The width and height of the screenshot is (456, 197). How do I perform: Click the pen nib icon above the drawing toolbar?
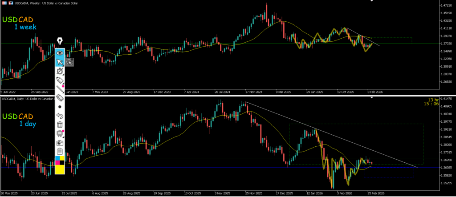click(x=60, y=41)
